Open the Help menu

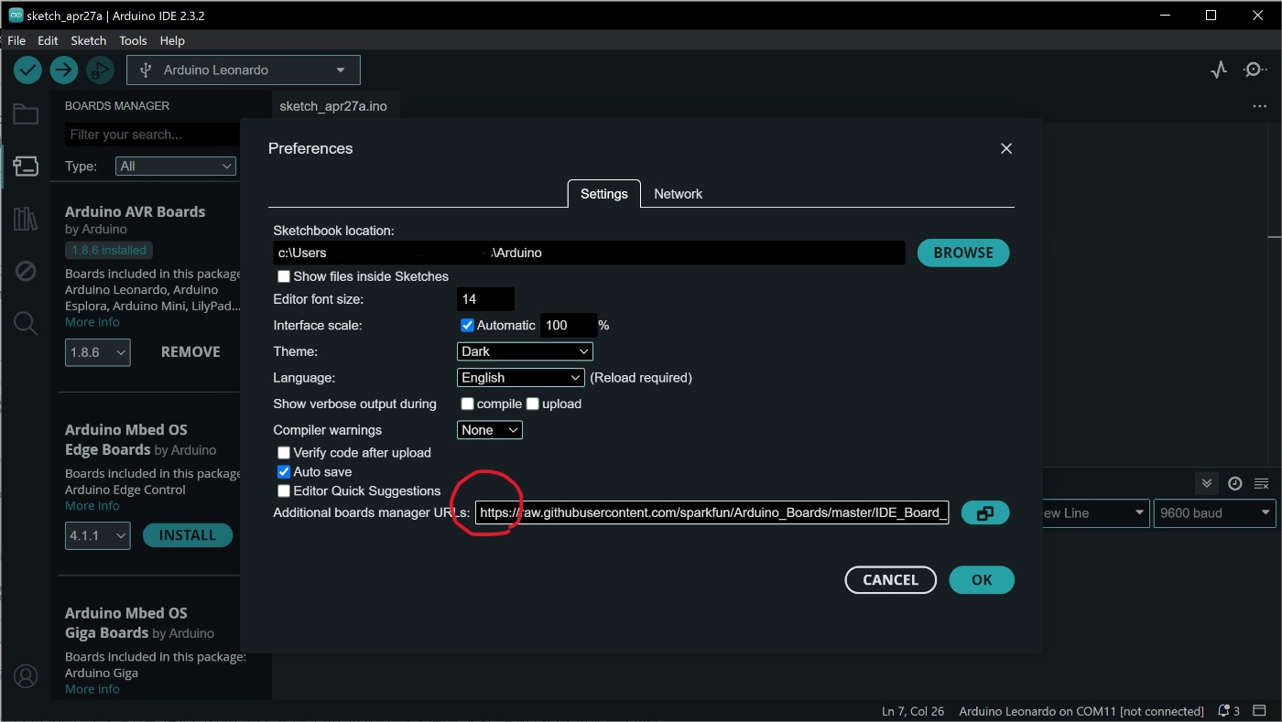172,40
